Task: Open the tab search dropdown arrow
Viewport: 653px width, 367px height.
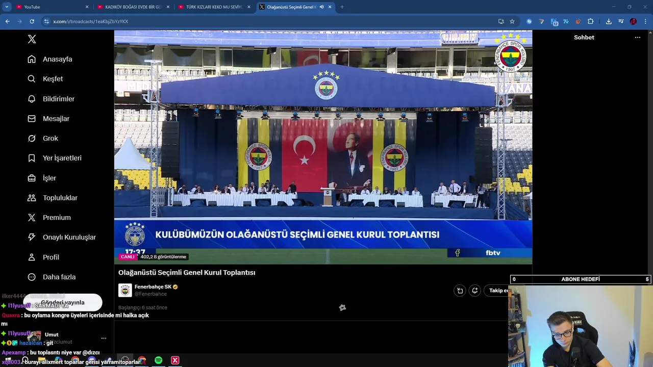Action: 7,7
